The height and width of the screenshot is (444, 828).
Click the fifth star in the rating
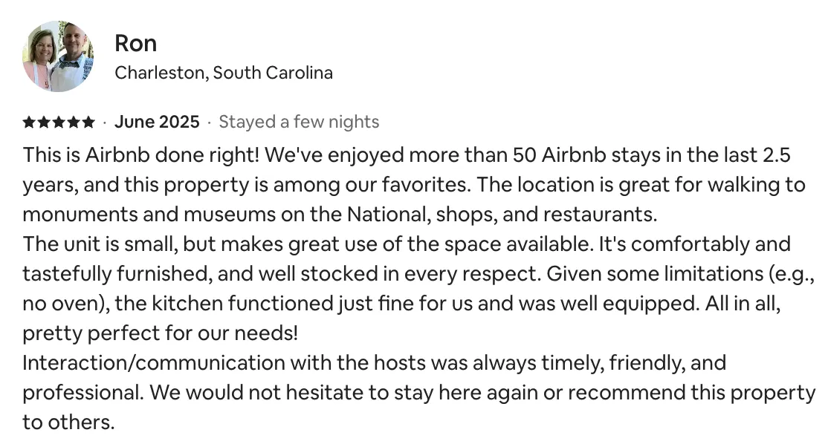89,122
